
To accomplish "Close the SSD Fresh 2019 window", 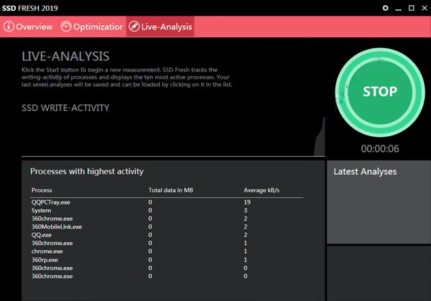I will 425,8.
